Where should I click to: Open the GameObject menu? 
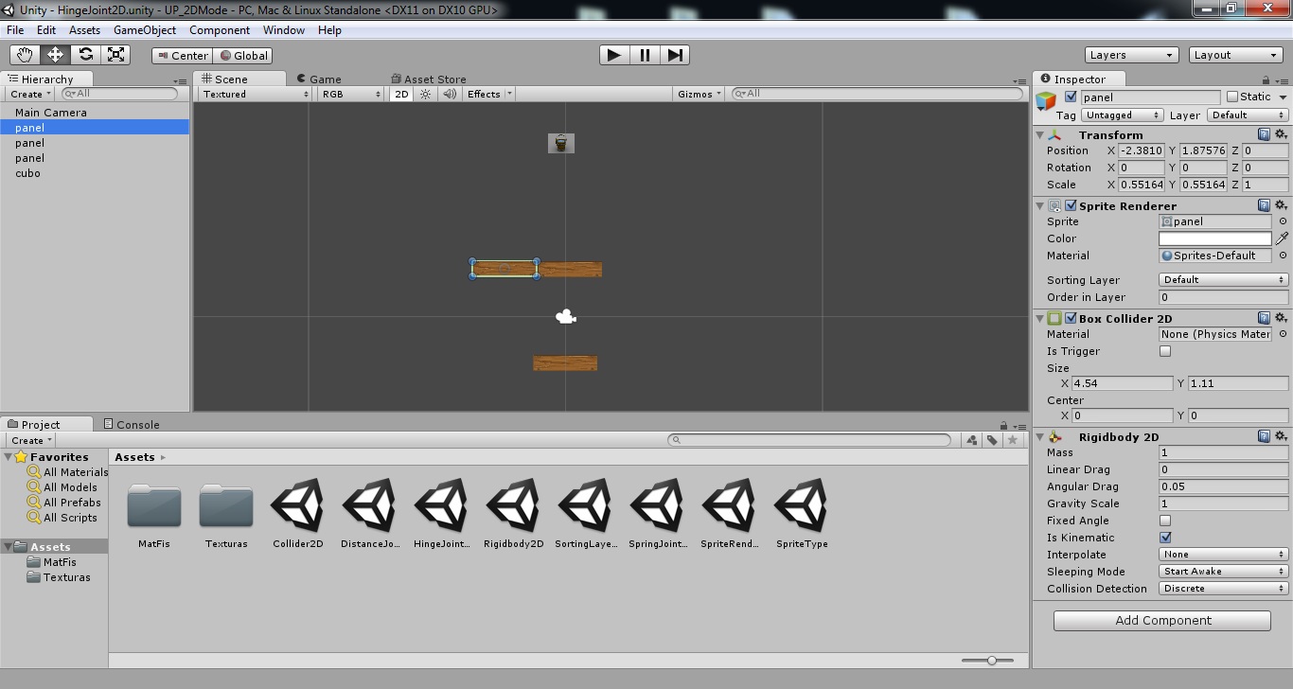click(x=144, y=30)
